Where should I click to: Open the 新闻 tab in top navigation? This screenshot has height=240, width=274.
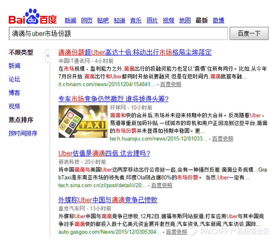[x=70, y=21]
